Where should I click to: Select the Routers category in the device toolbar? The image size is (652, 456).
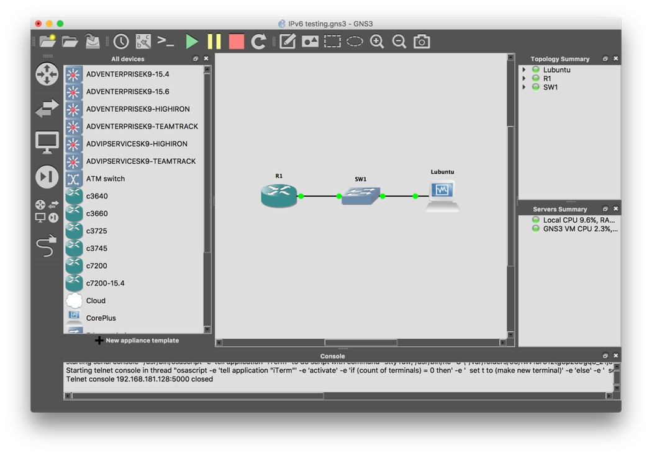(47, 74)
